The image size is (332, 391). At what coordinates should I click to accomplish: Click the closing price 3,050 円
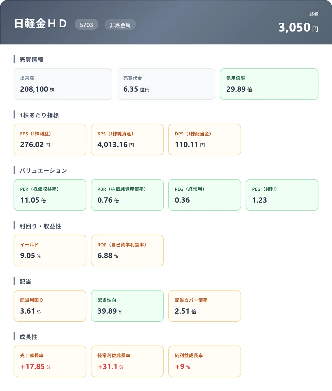pyautogui.click(x=298, y=27)
